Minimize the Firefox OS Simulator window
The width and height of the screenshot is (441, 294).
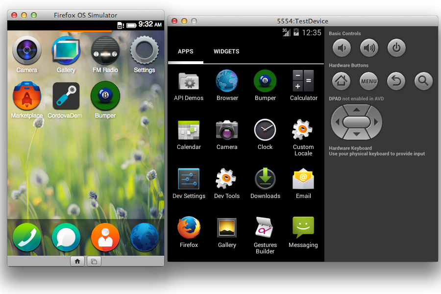pos(24,15)
